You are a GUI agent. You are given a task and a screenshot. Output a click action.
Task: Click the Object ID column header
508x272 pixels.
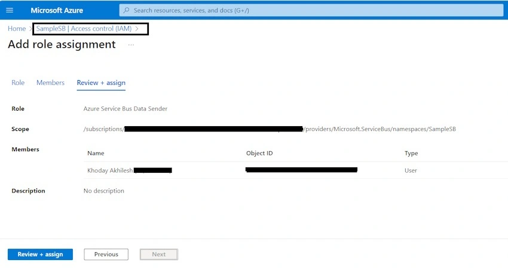pos(259,154)
